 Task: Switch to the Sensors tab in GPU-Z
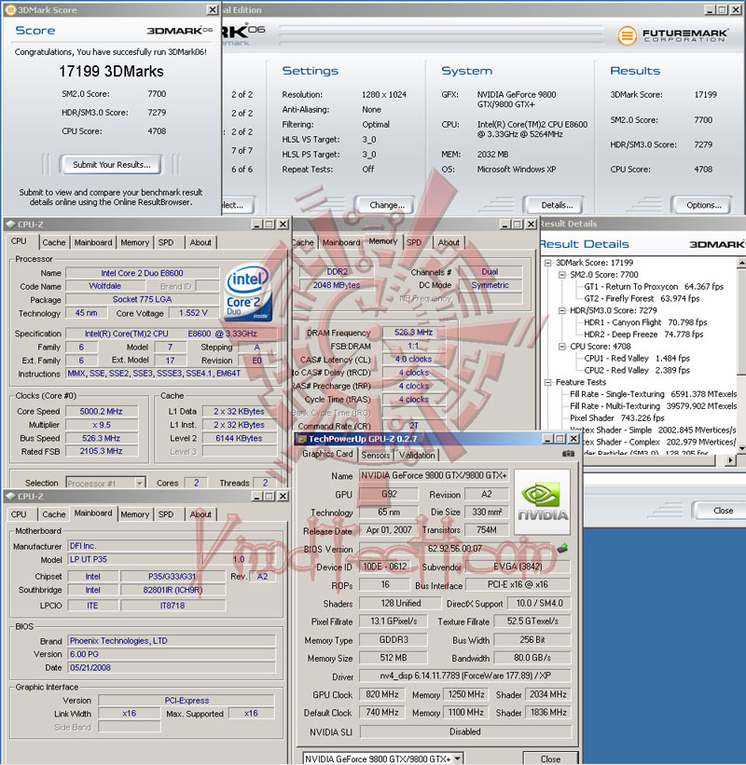[376, 456]
